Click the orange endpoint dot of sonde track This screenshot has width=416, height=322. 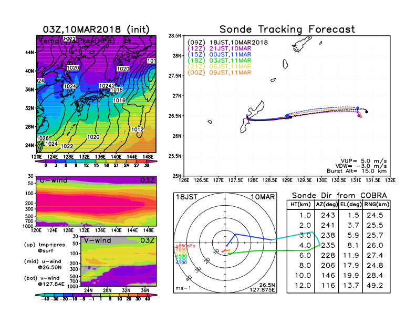click(360, 117)
